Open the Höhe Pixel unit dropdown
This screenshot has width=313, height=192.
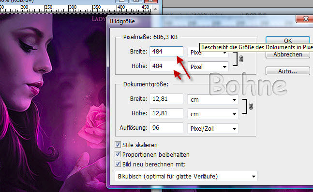[x=208, y=67]
